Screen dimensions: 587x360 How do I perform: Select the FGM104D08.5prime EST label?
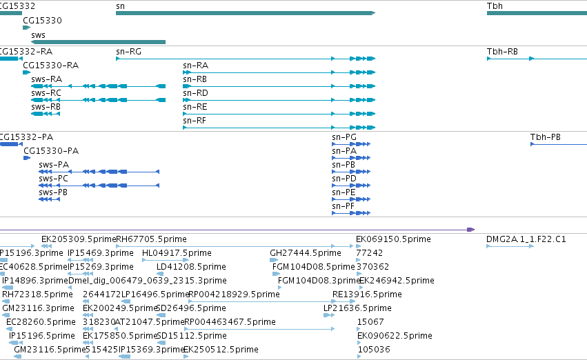tap(313, 267)
